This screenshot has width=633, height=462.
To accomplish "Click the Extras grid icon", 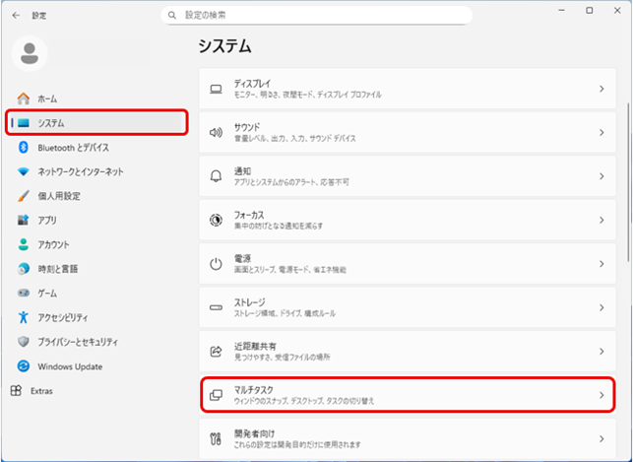I will tap(16, 390).
